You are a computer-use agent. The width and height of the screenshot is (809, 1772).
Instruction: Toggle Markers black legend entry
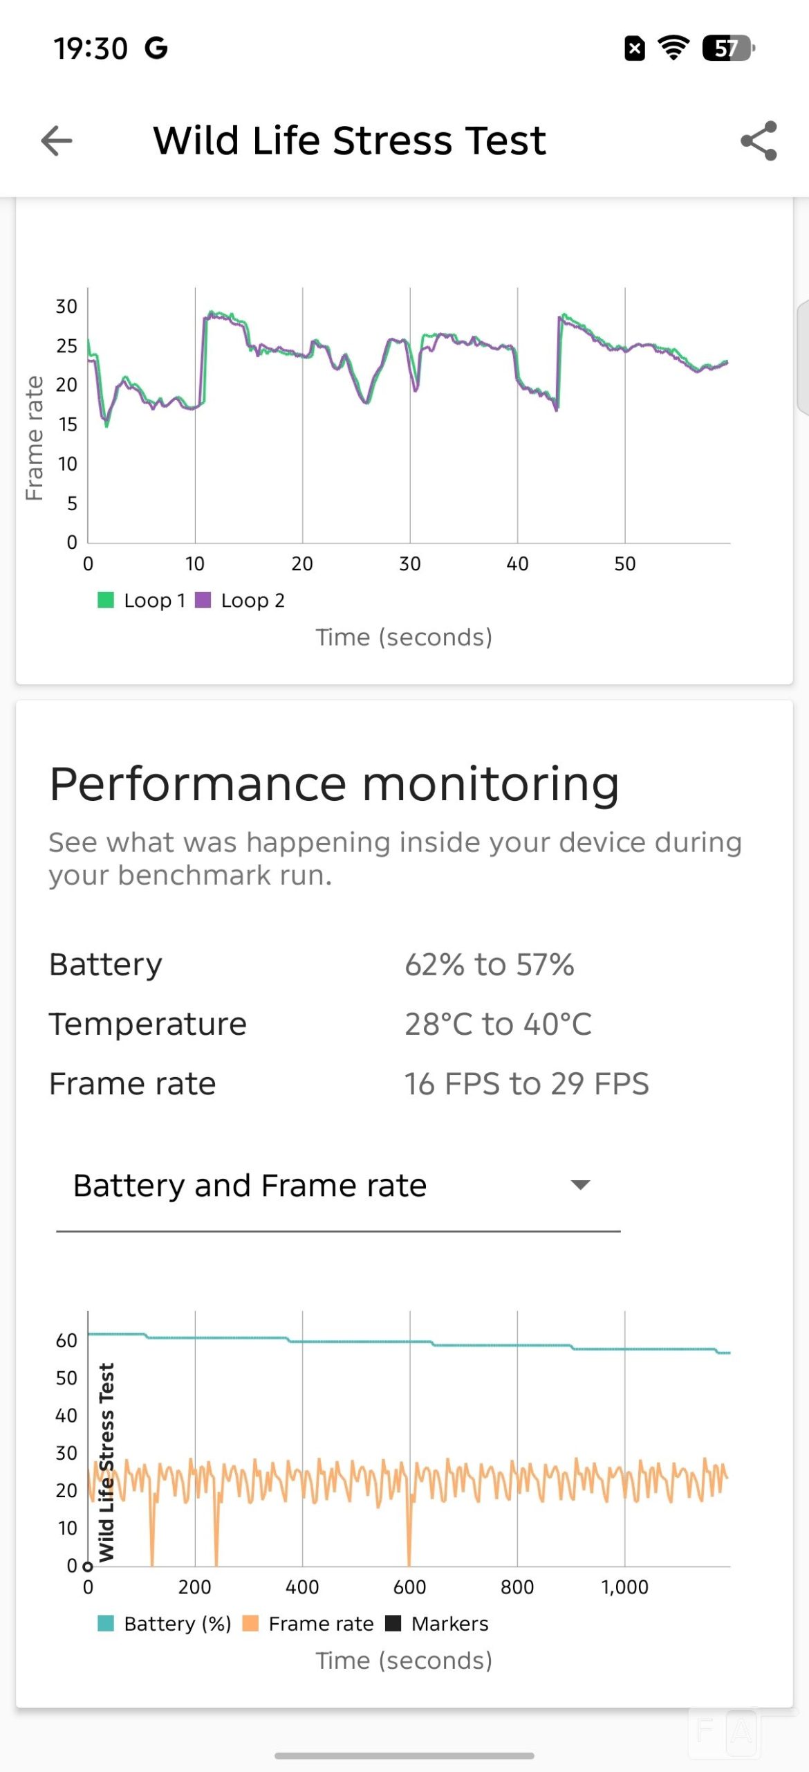click(x=436, y=1623)
